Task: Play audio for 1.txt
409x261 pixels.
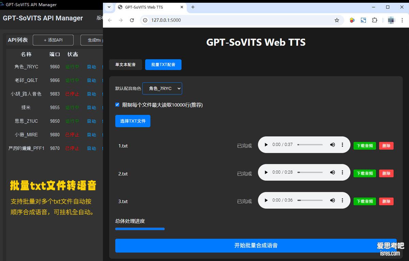Action: (x=266, y=145)
